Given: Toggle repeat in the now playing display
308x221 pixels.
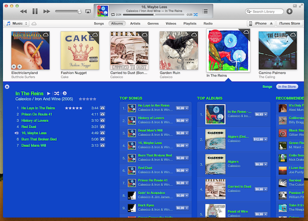Looking at the screenshot, I should tap(112, 15).
